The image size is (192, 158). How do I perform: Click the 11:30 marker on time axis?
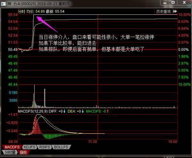[93, 141]
